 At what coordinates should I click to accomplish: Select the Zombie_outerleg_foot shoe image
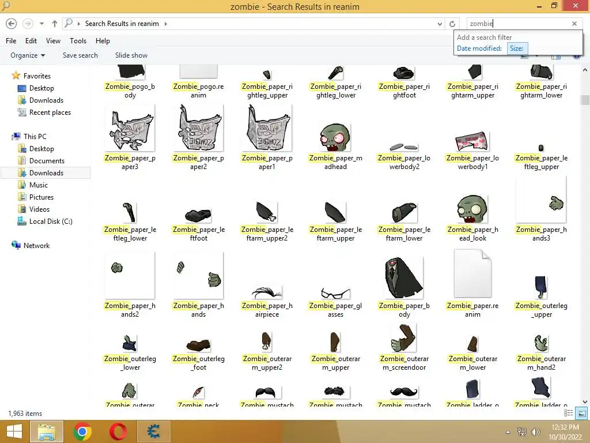(199, 345)
